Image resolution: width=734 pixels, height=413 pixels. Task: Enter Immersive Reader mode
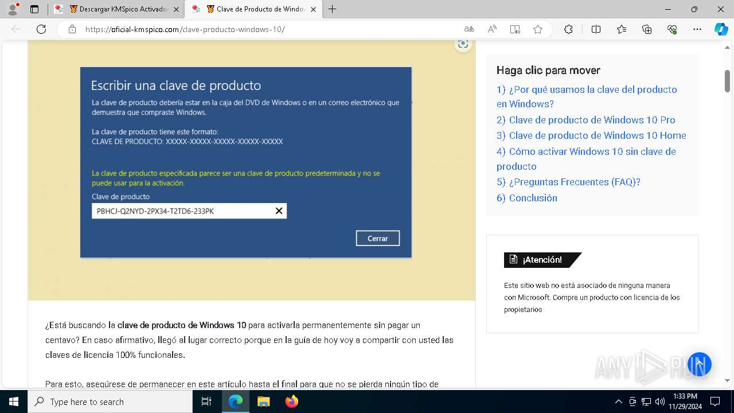click(515, 29)
